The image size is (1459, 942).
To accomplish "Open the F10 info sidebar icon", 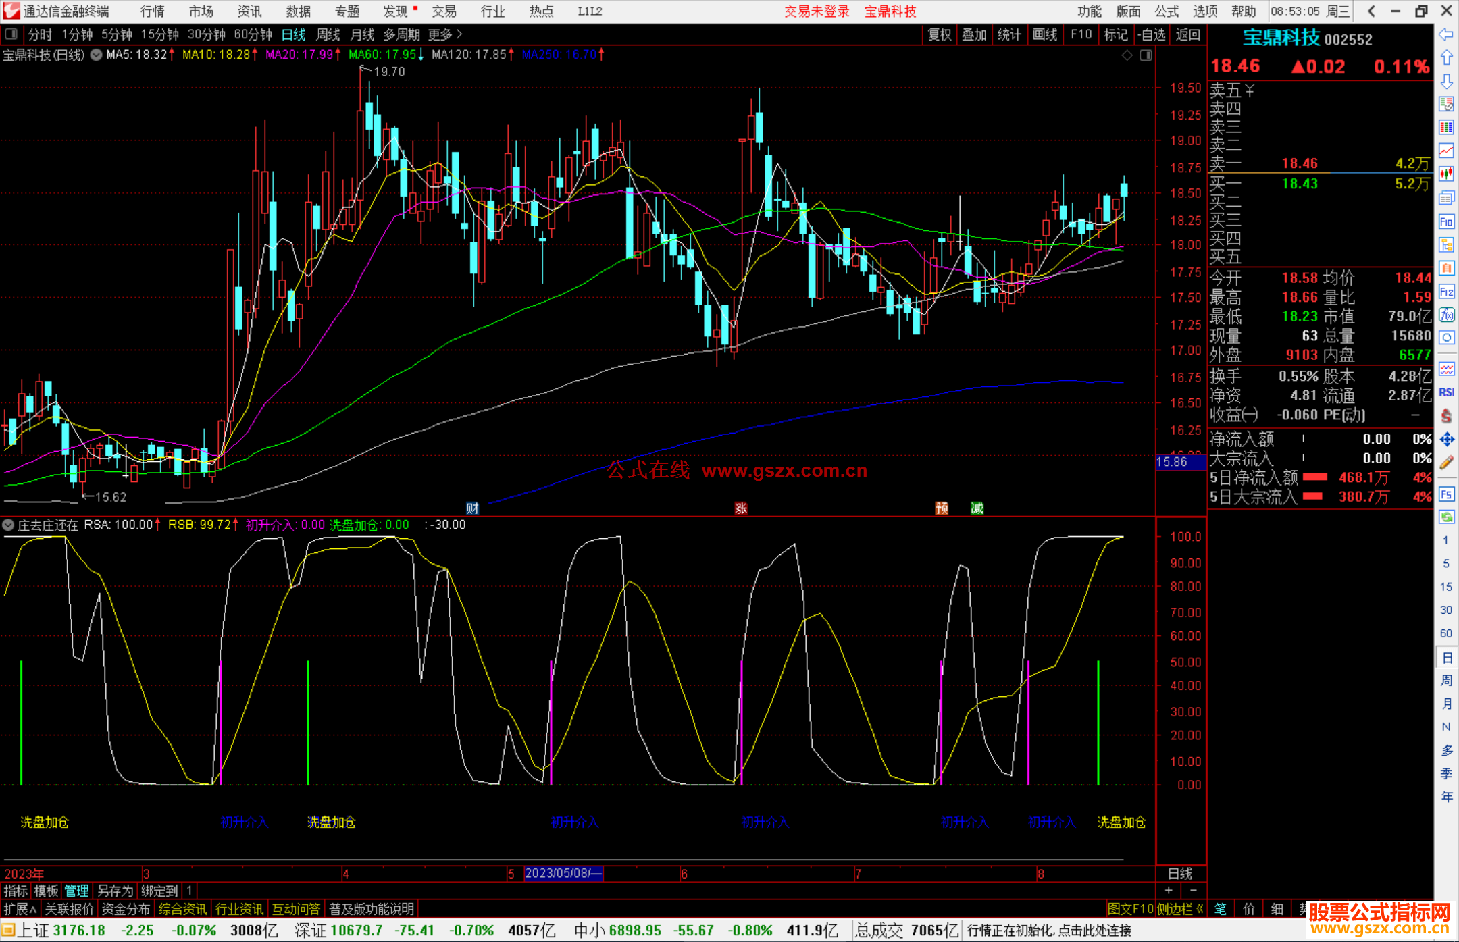I will coord(1446,221).
